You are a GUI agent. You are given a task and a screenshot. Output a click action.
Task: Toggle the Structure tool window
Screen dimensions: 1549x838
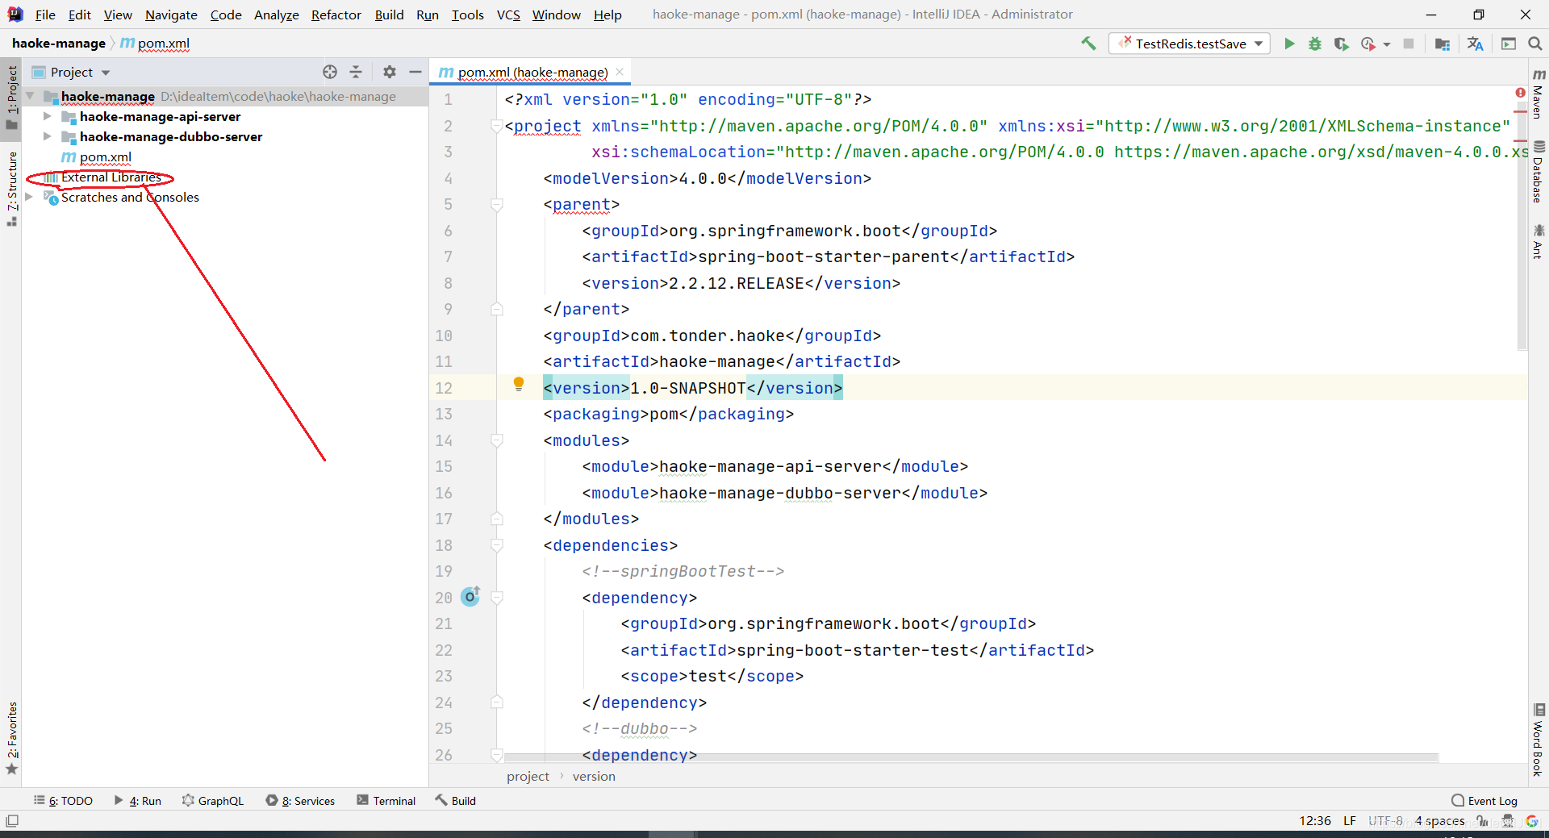[11, 189]
